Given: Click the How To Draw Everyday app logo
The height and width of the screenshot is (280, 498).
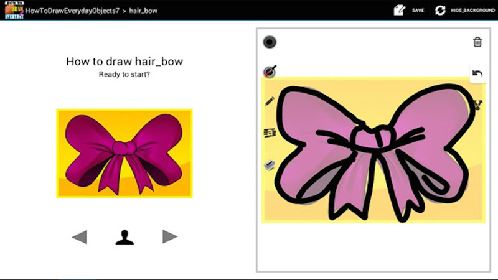Looking at the screenshot, I should click(x=14, y=10).
